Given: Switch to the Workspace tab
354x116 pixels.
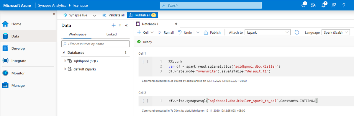Looking at the screenshot, I should (77, 34).
